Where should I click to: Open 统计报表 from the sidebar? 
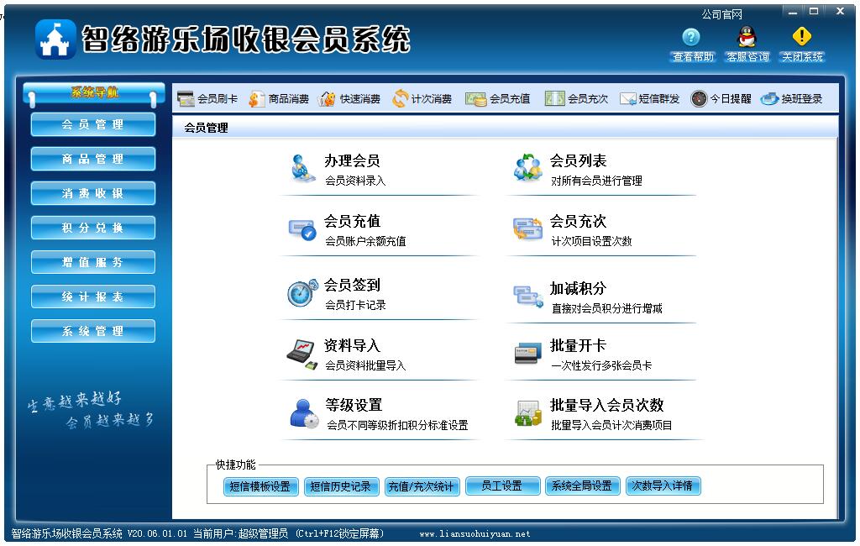pos(92,297)
